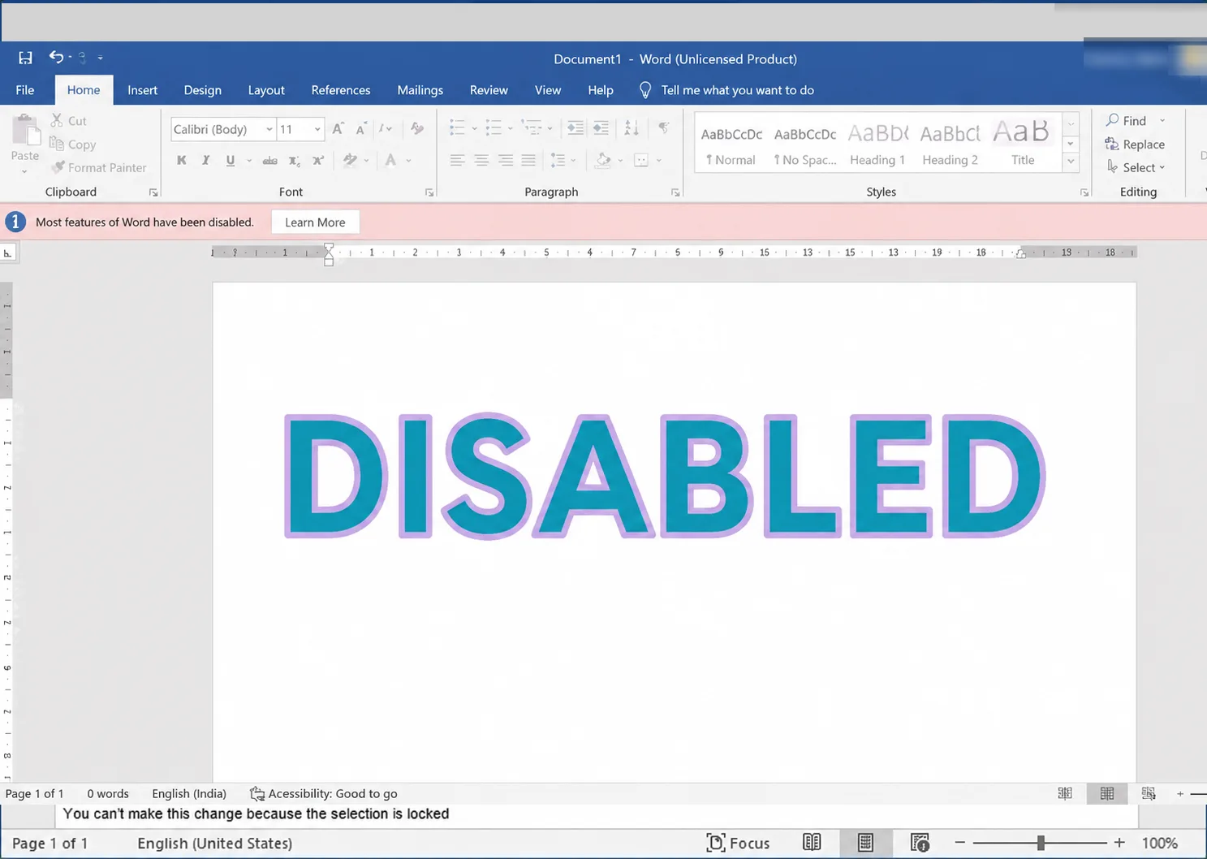Open the Select dropdown in Editing
The height and width of the screenshot is (859, 1207).
(1136, 167)
